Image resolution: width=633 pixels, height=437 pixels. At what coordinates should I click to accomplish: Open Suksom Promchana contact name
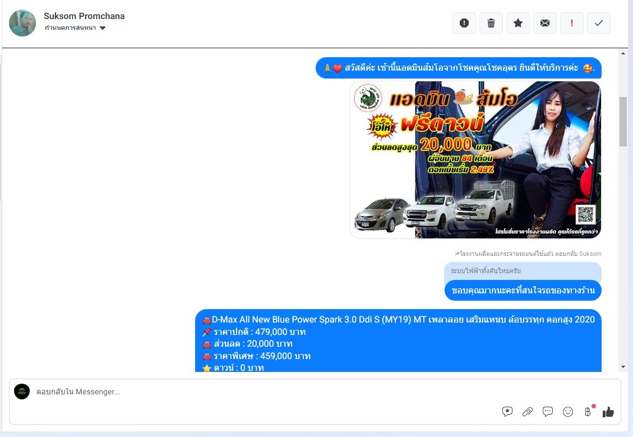pos(84,16)
